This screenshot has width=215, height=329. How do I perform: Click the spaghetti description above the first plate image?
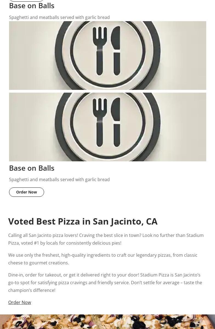[x=59, y=17]
